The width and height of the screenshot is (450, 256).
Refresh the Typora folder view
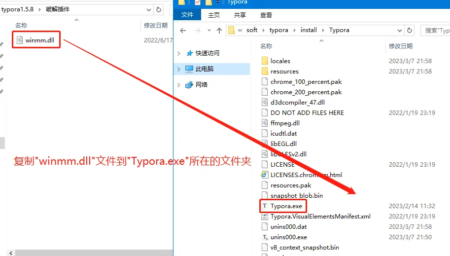point(410,30)
